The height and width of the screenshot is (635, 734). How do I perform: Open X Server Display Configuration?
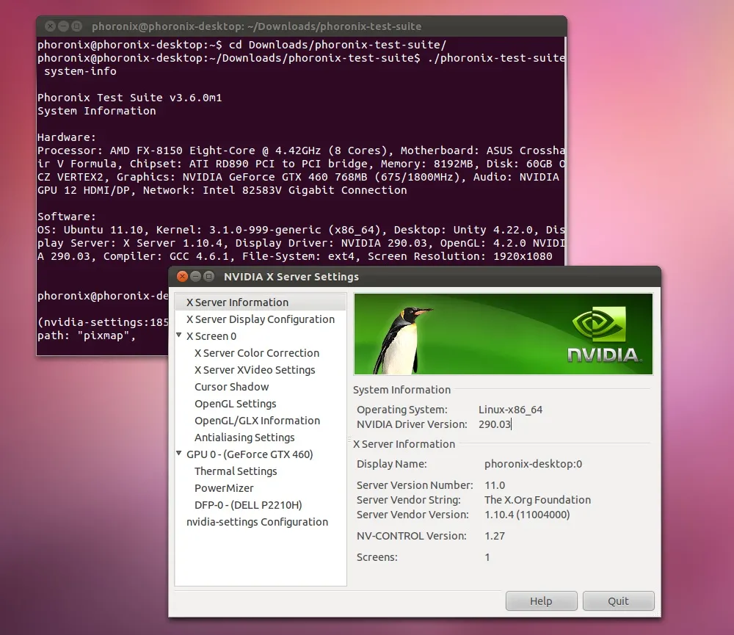point(261,319)
